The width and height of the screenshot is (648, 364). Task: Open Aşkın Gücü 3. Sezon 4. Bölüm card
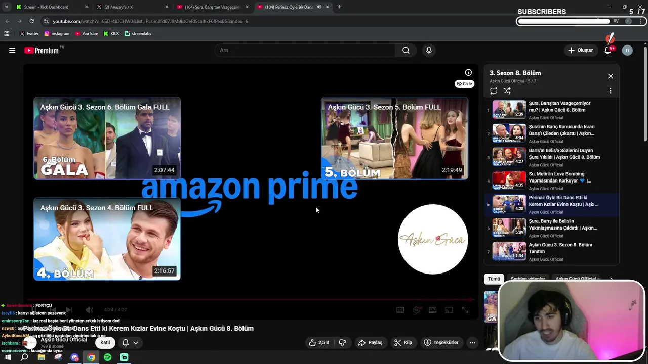point(107,239)
